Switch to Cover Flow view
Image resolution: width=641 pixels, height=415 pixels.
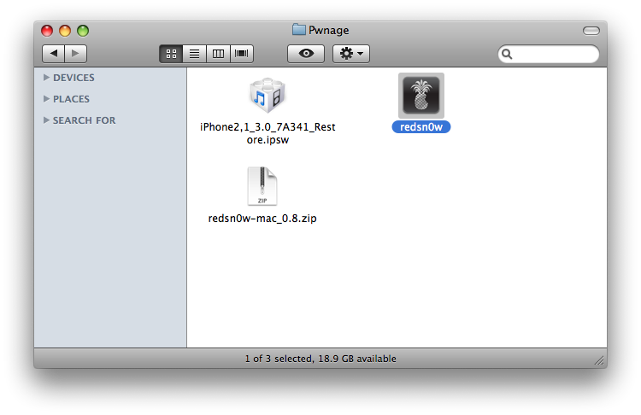point(242,54)
